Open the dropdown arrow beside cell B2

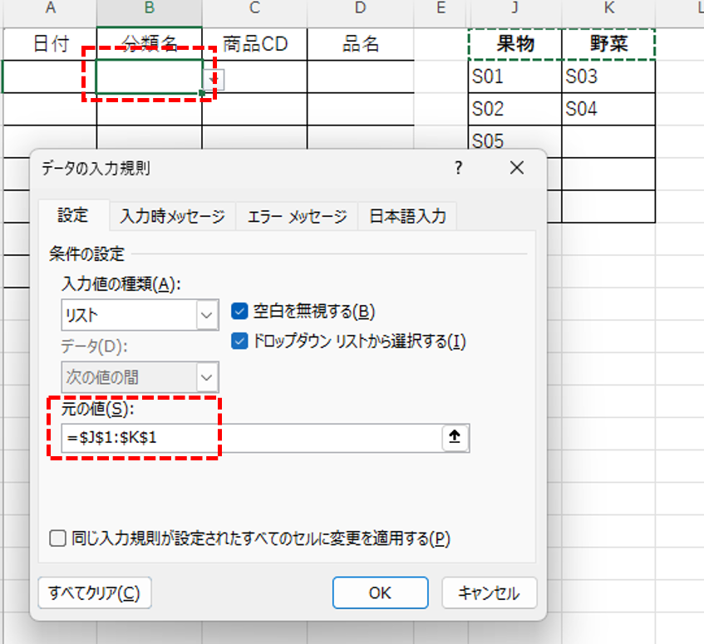(x=214, y=80)
